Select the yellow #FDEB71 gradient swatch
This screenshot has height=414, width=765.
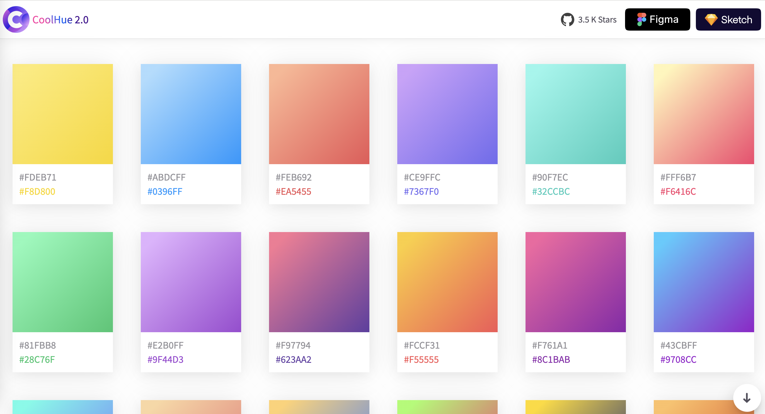coord(63,114)
